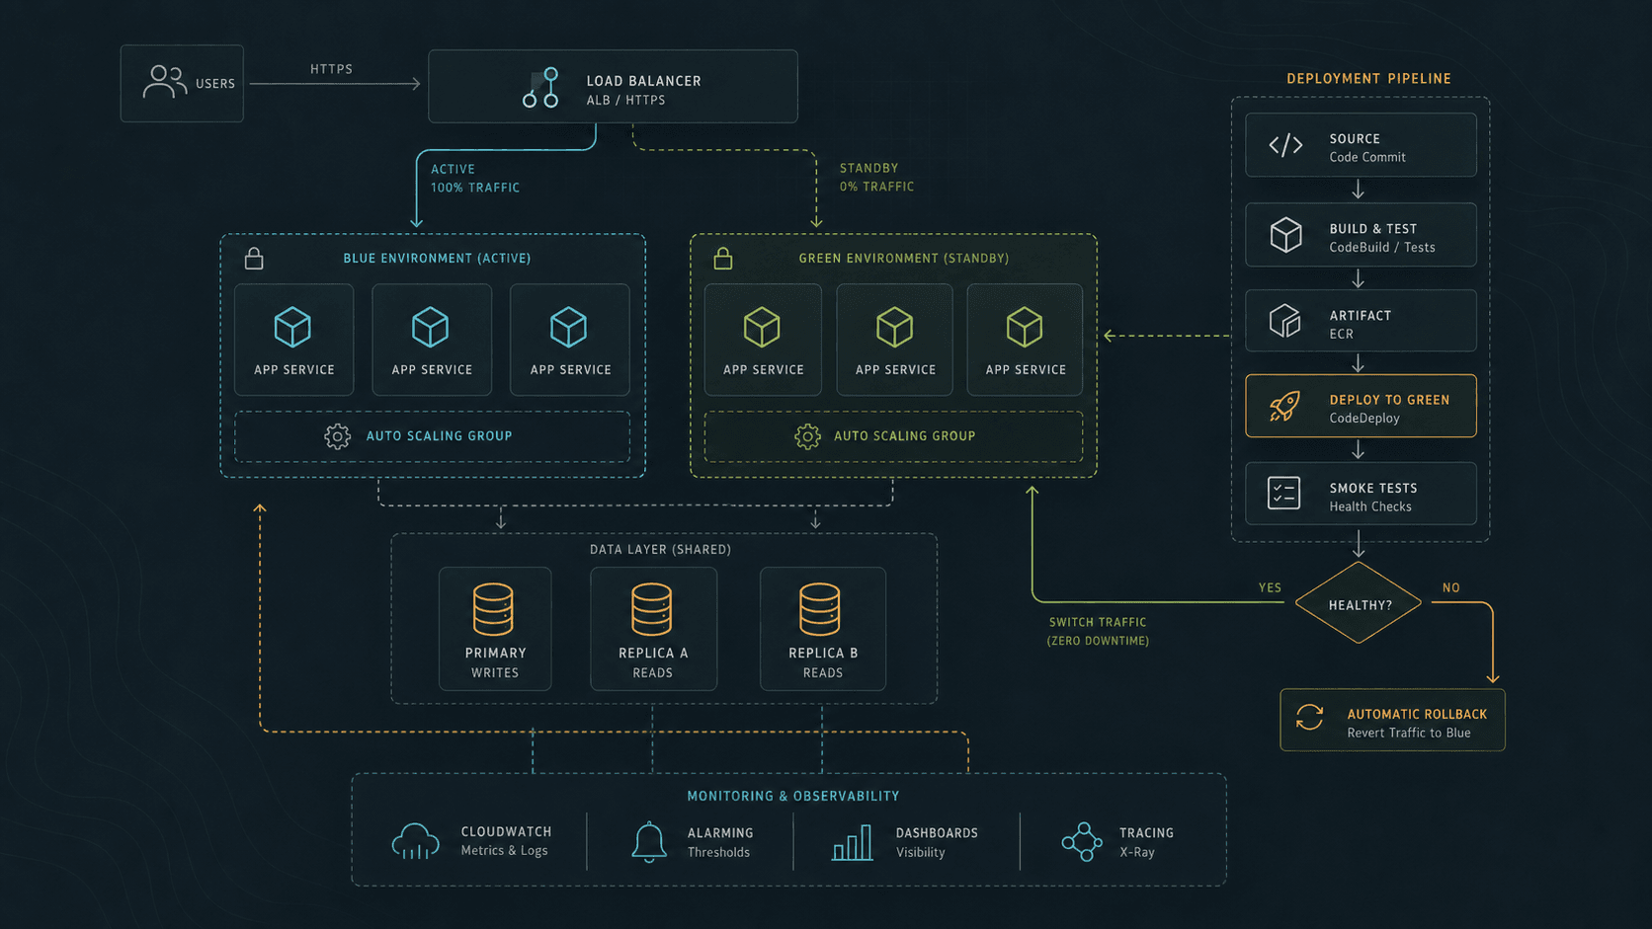Click the Blue Environment (Active) title
The width and height of the screenshot is (1652, 929).
(437, 259)
